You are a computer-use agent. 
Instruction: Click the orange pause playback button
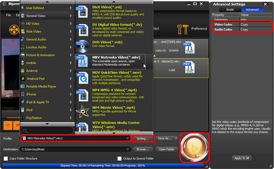pyautogui.click(x=8, y=125)
